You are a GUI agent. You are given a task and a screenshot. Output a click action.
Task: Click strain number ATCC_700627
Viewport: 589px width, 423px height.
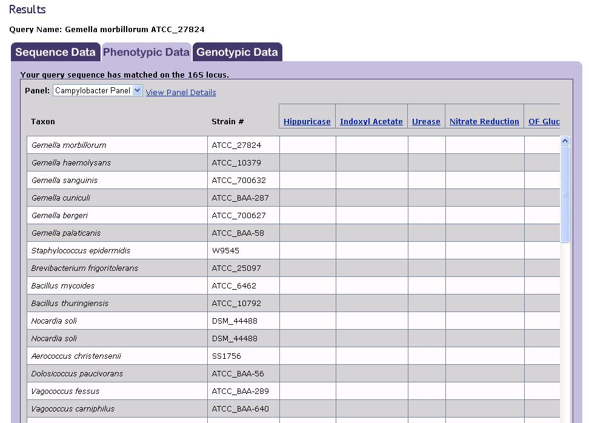[x=239, y=216]
